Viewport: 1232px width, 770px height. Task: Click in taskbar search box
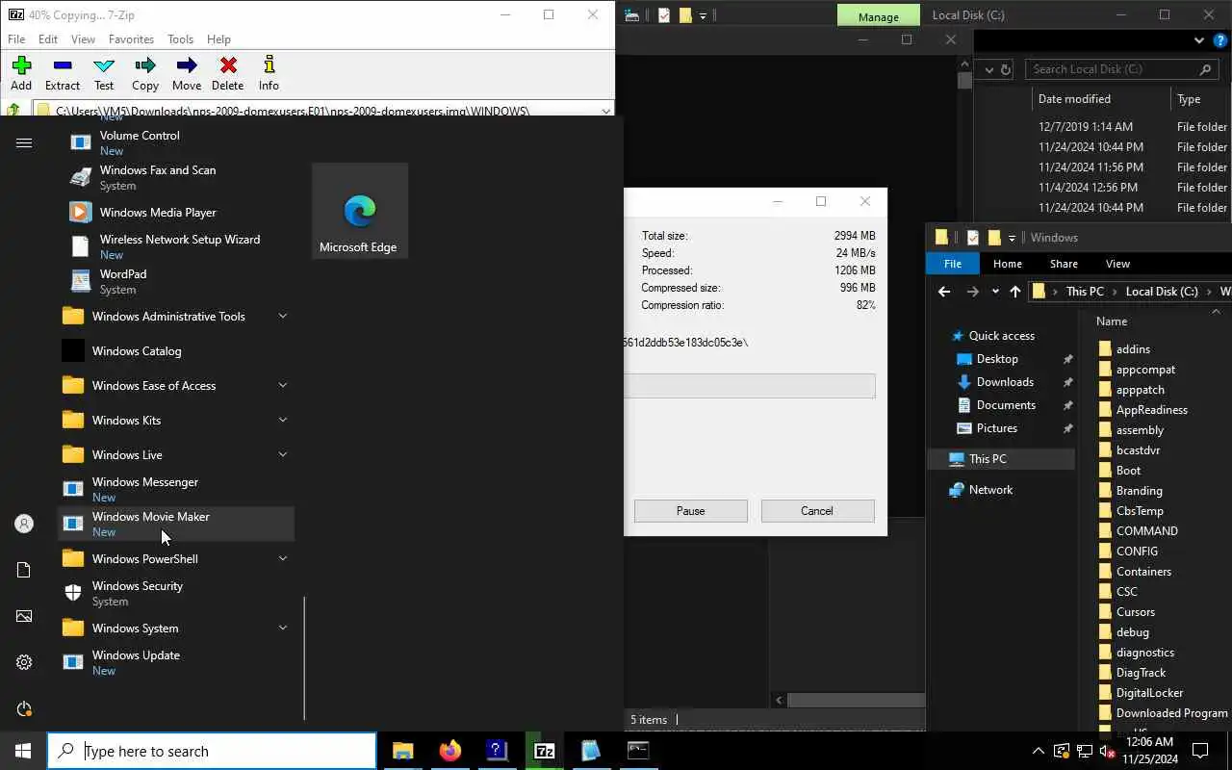point(212,752)
